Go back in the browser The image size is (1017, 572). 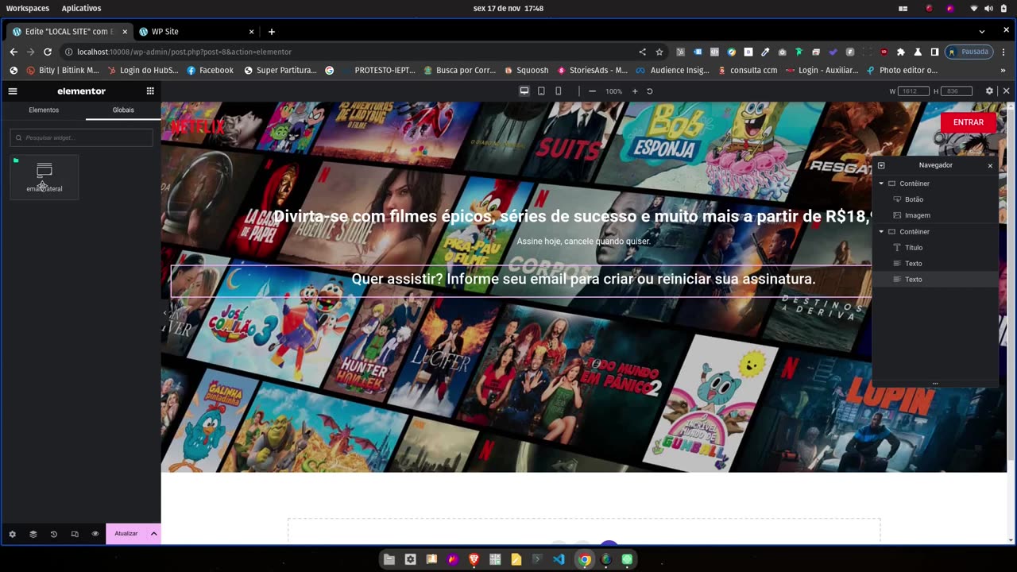[14, 52]
